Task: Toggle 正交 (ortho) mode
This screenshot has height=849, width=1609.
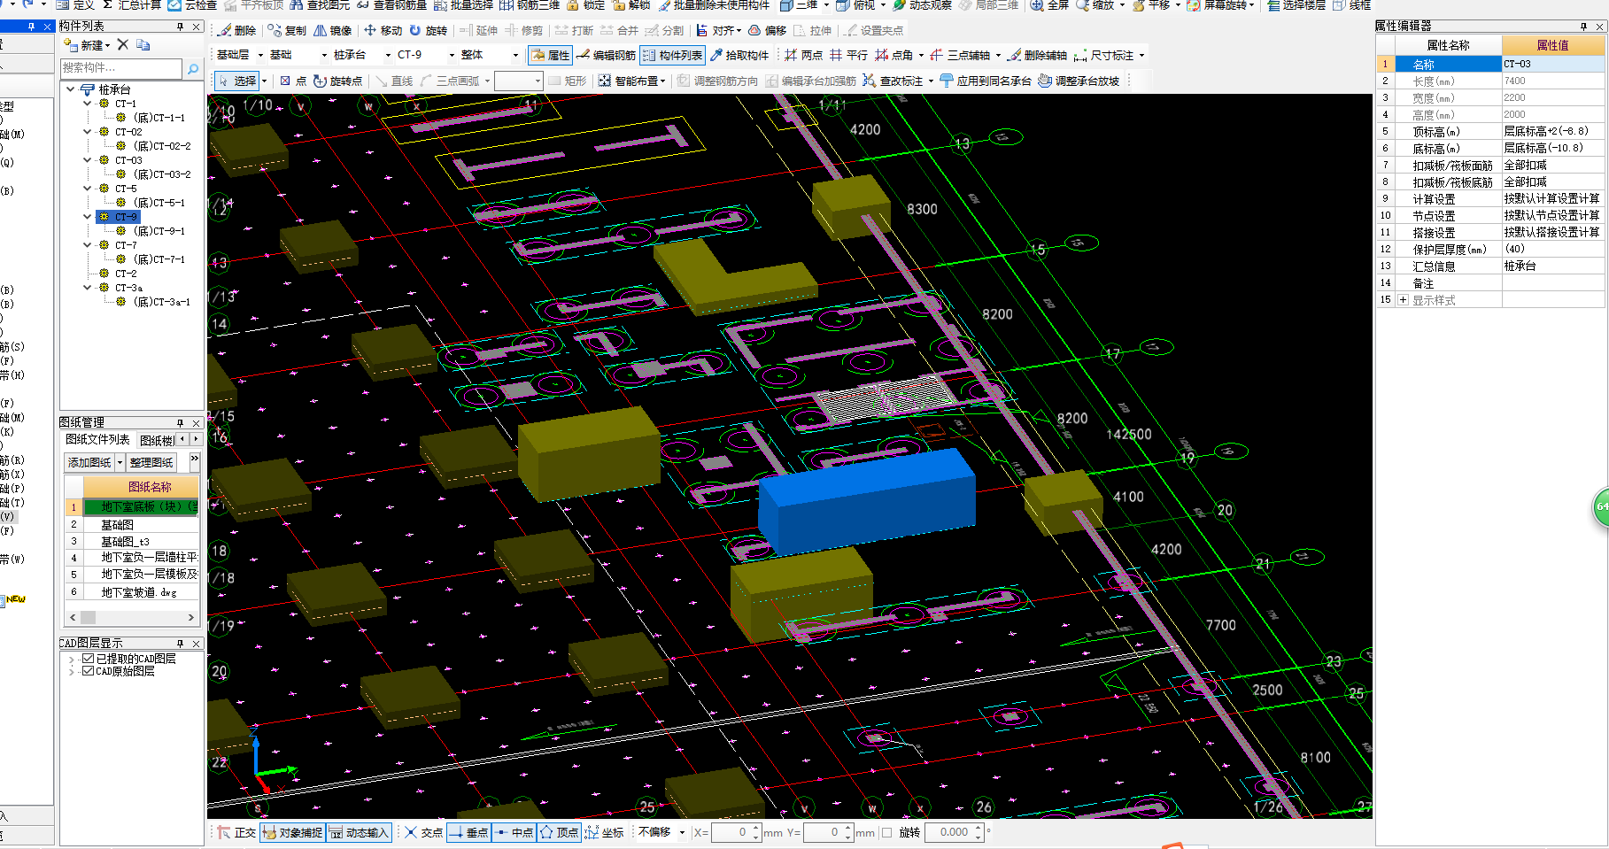Action: point(236,832)
